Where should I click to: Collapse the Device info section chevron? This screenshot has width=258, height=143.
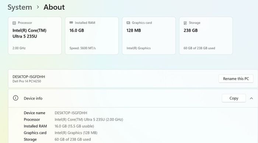(x=251, y=99)
